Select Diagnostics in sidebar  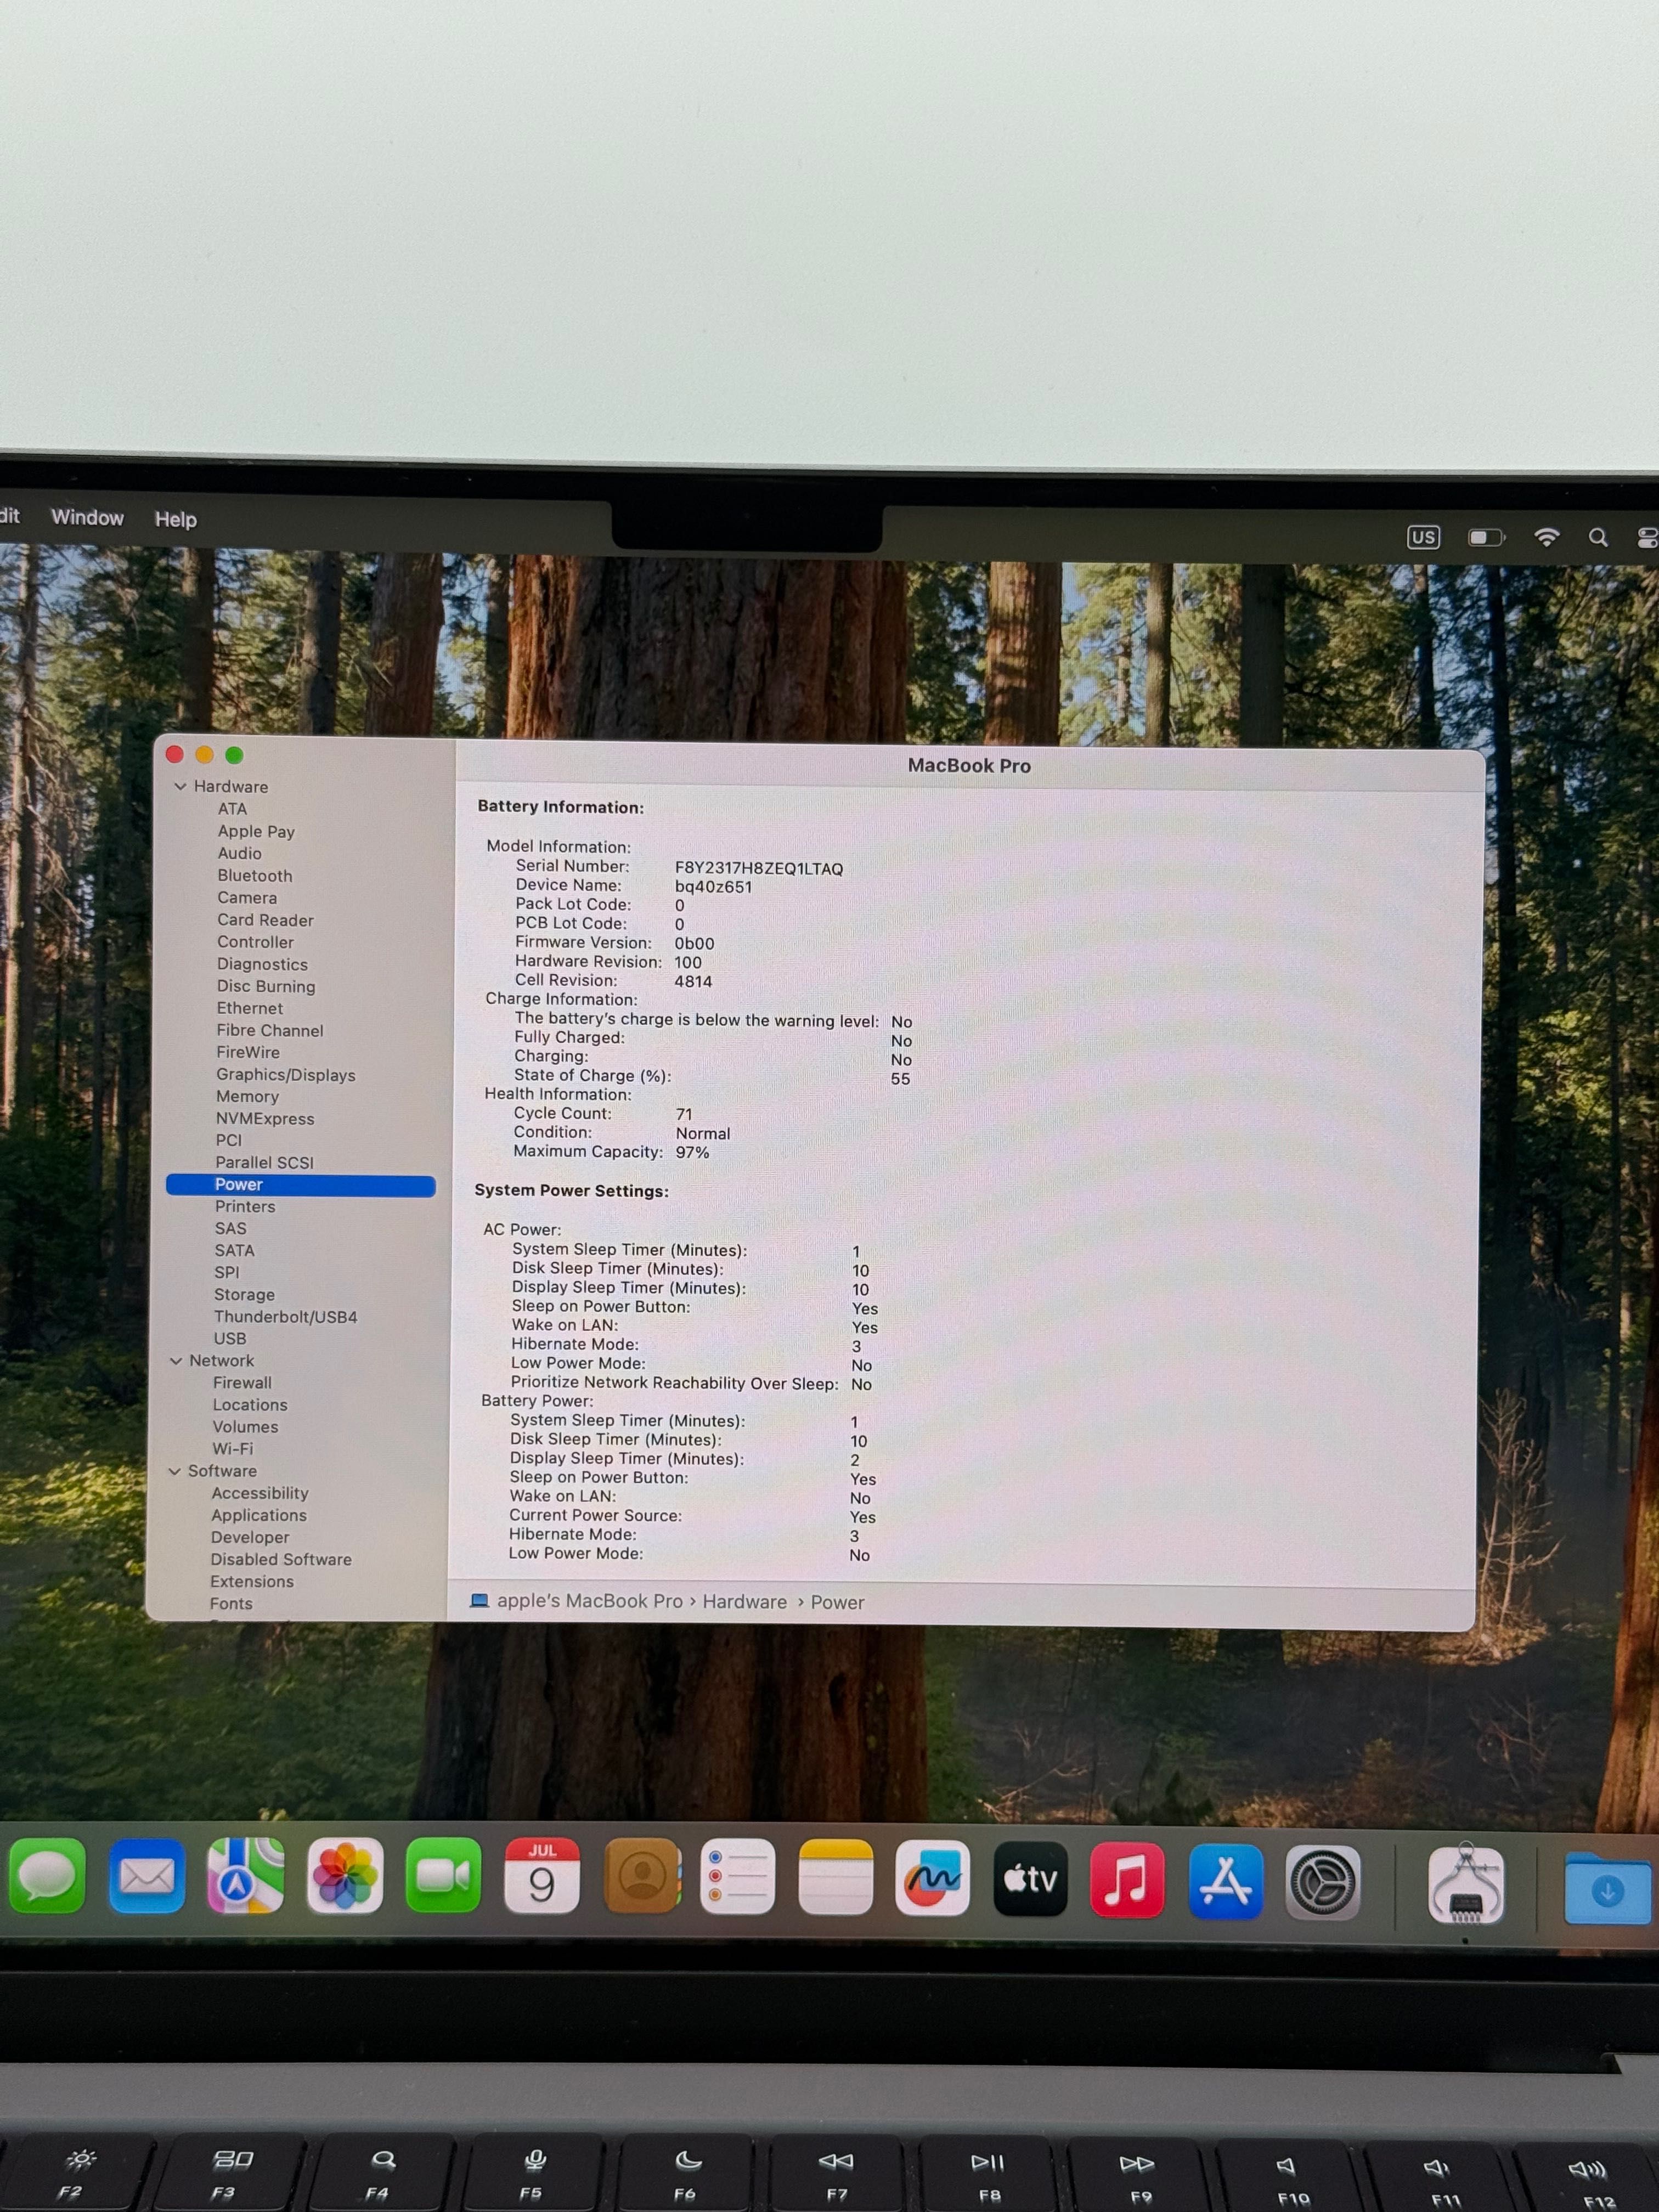pyautogui.click(x=262, y=964)
